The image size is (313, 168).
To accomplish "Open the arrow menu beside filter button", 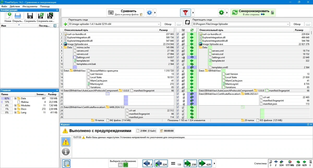I will coord(193,13).
